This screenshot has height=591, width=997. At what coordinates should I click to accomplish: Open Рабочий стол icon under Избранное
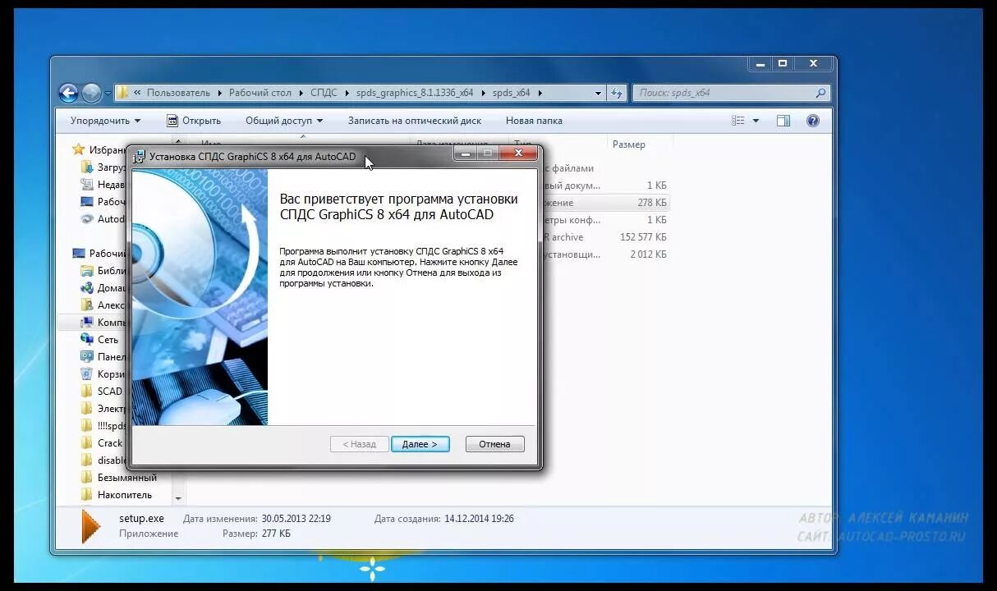tap(87, 201)
